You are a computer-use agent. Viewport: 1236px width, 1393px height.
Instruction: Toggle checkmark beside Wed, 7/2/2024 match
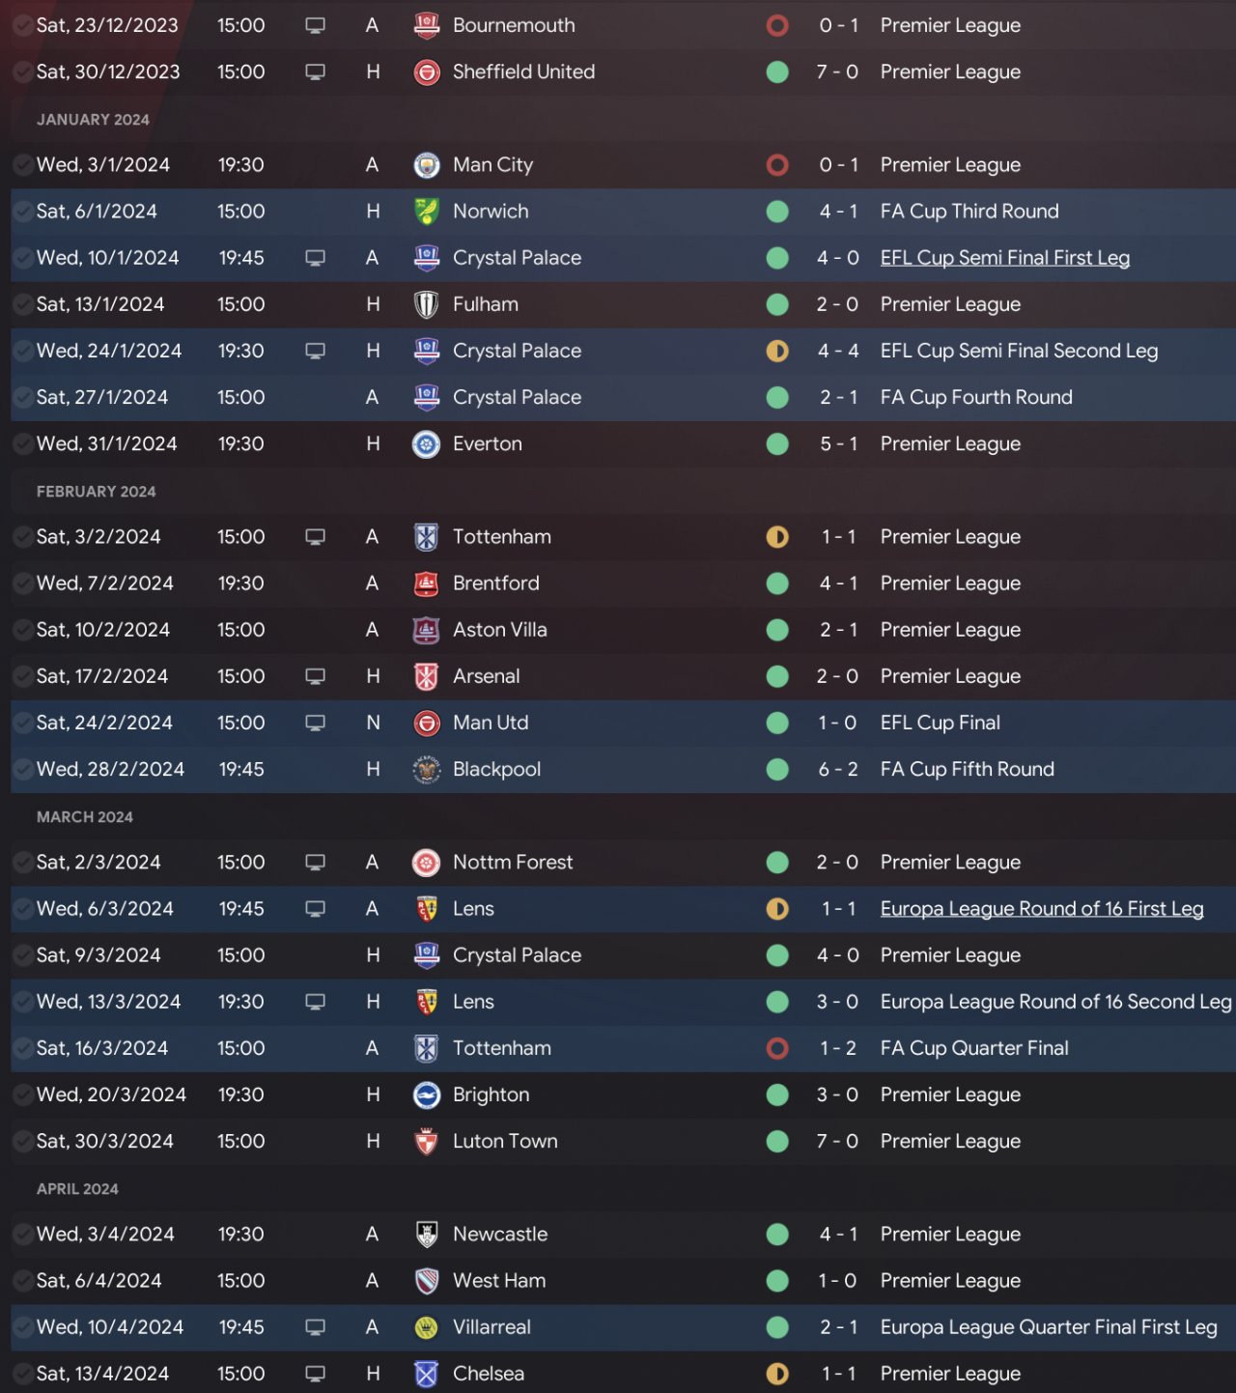22,583
